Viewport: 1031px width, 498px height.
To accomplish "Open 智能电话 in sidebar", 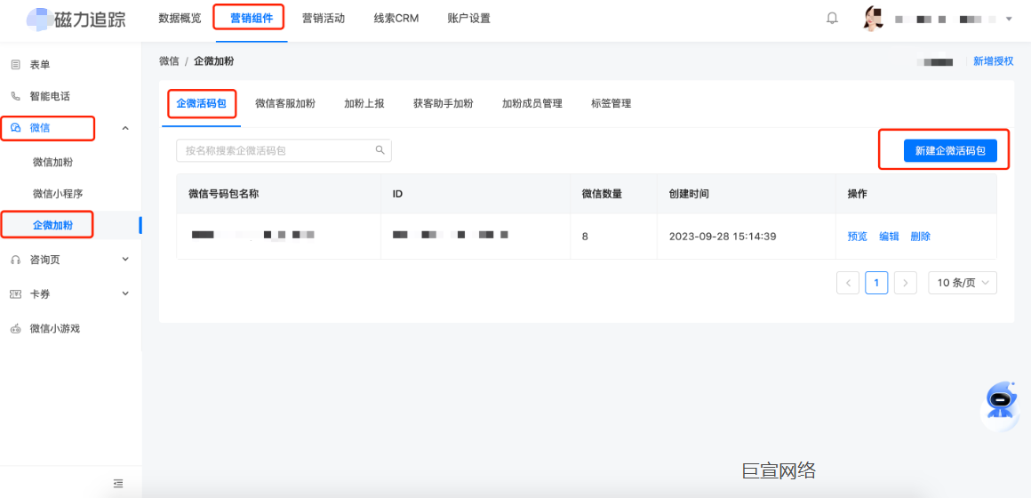I will point(50,96).
